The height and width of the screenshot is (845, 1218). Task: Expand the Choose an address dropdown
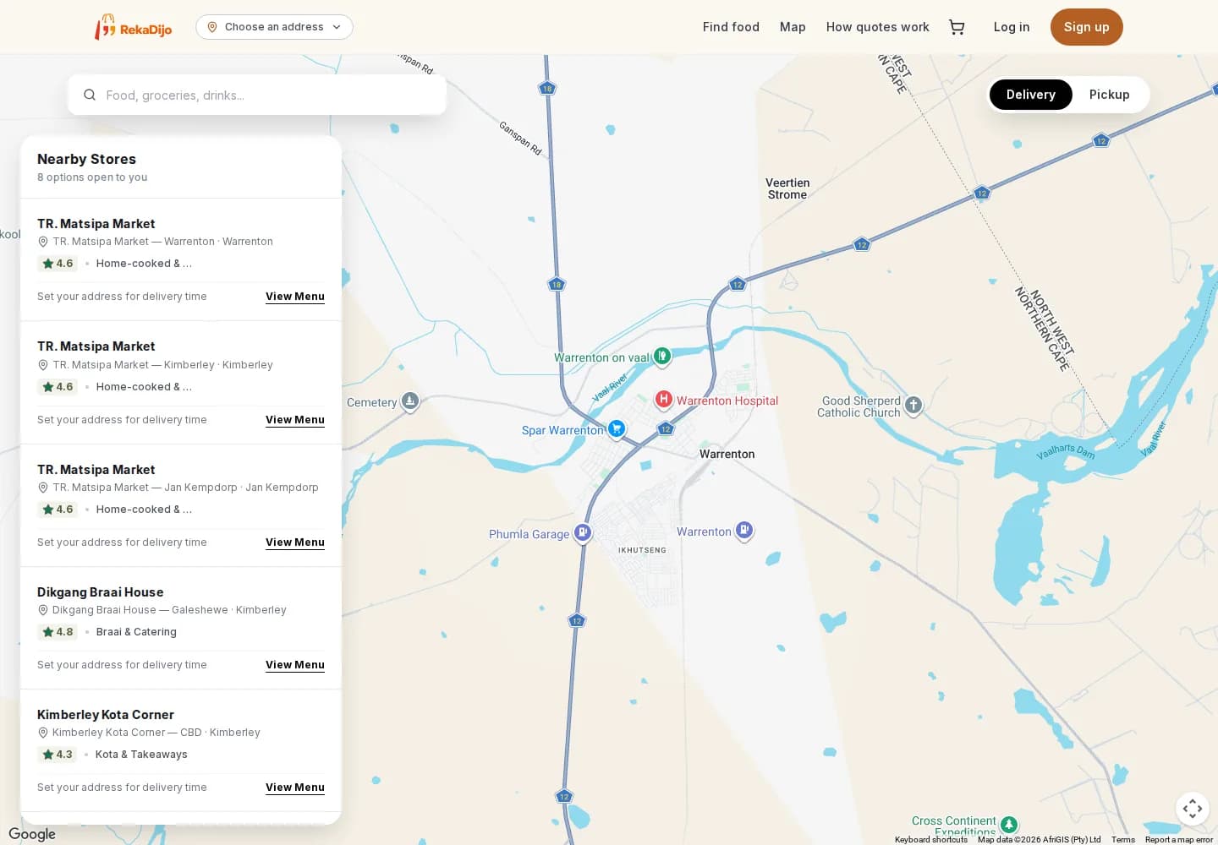pyautogui.click(x=274, y=27)
